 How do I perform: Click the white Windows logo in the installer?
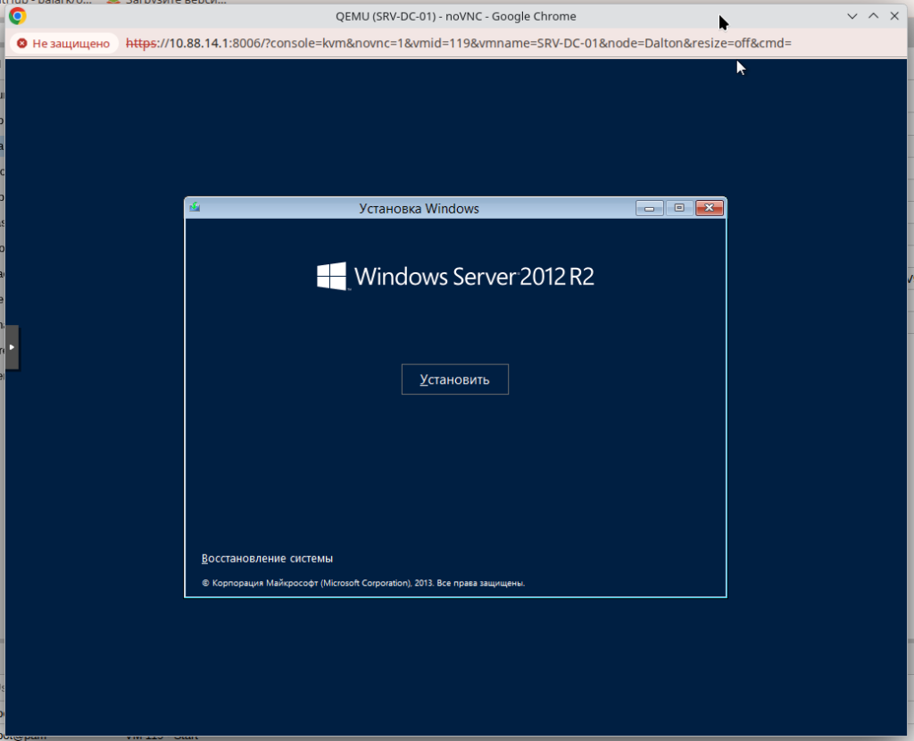coord(331,276)
